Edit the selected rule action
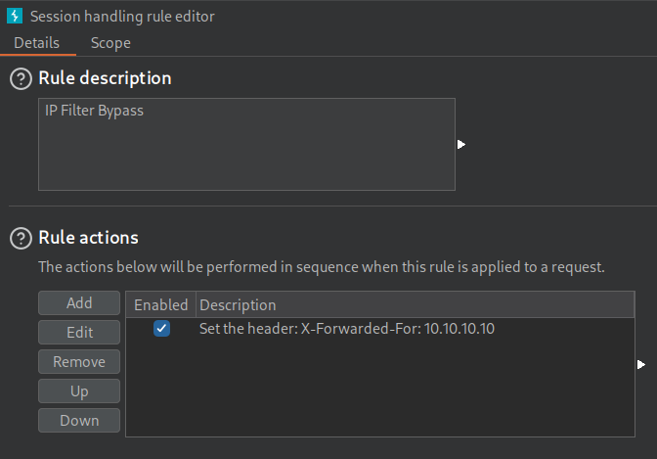The height and width of the screenshot is (459, 657). click(79, 333)
